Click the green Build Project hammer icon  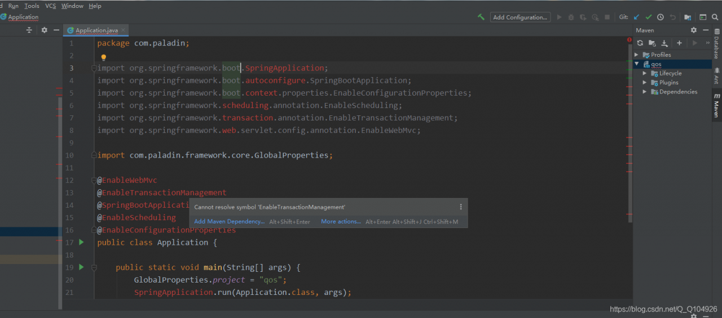coord(481,17)
